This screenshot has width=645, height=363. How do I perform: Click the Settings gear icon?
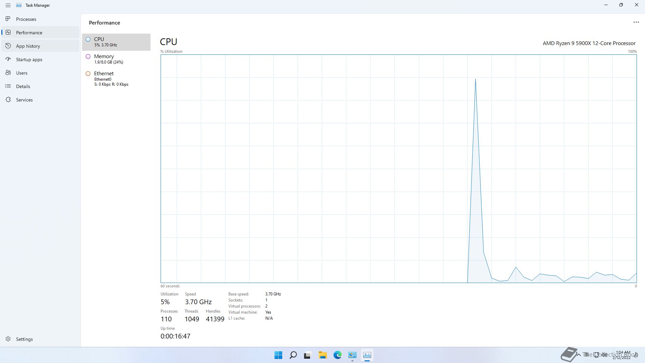[8, 339]
